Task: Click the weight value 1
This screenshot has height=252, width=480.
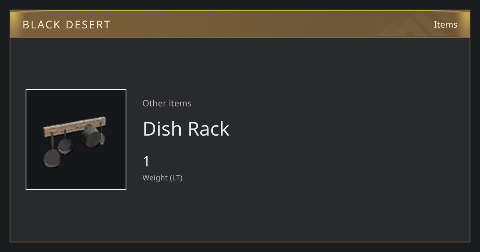Action: click(x=146, y=162)
